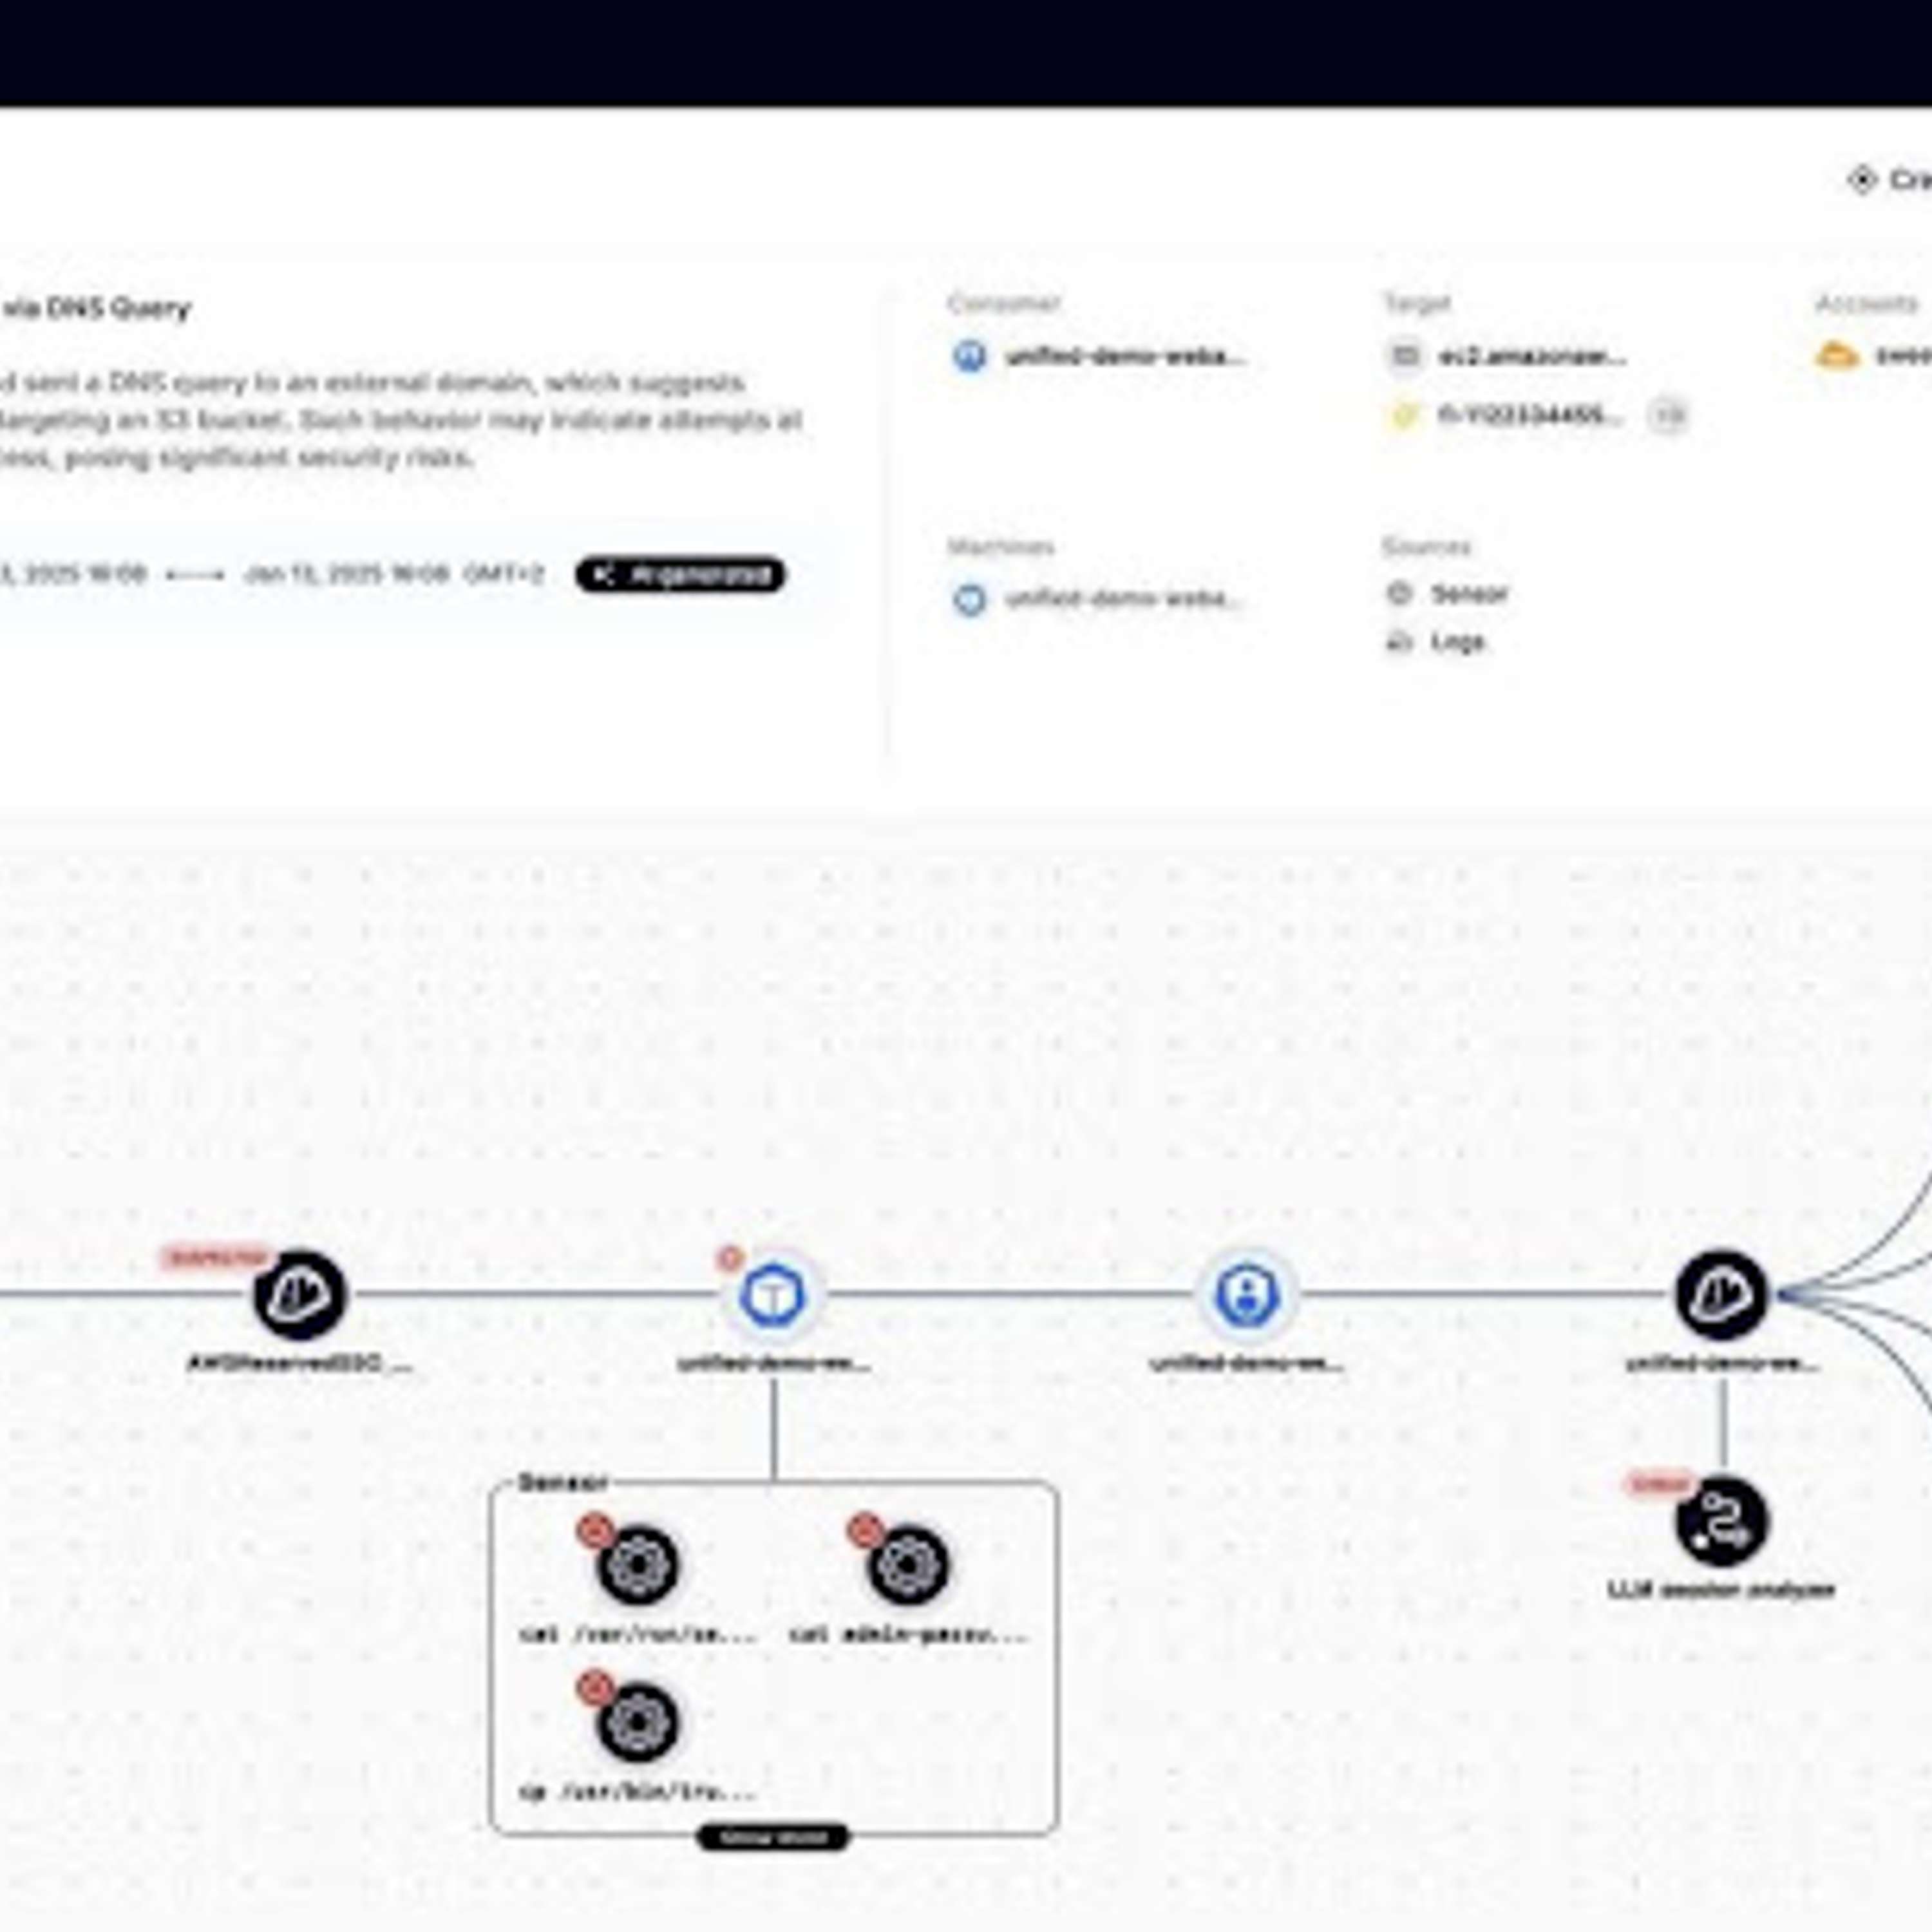Image resolution: width=1932 pixels, height=1932 pixels.
Task: Expand additional targets count badge
Action: [x=1666, y=415]
